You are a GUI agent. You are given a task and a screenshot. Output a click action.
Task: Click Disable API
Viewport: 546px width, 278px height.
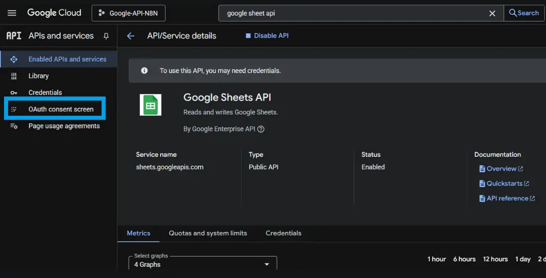267,36
